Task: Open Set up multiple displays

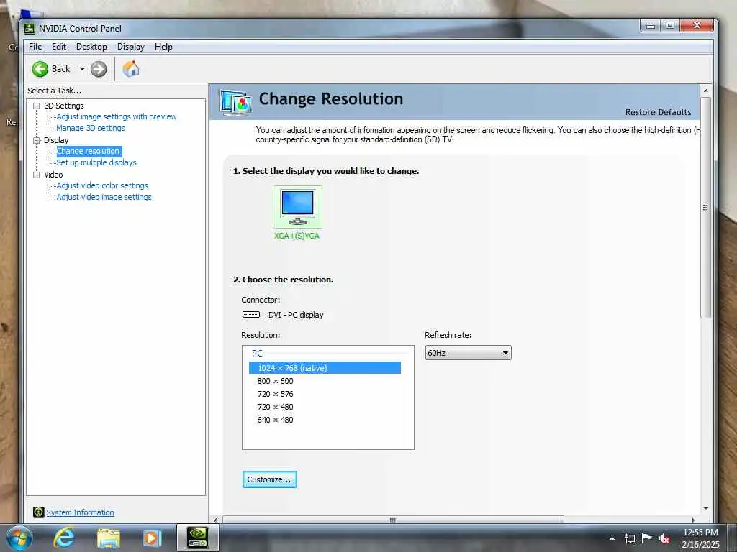Action: point(96,162)
